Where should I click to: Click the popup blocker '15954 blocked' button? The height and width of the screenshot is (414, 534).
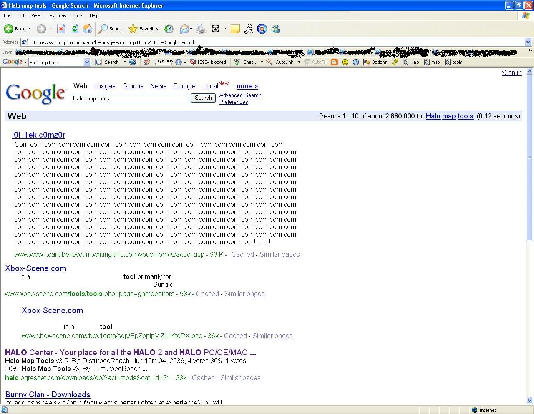click(208, 62)
